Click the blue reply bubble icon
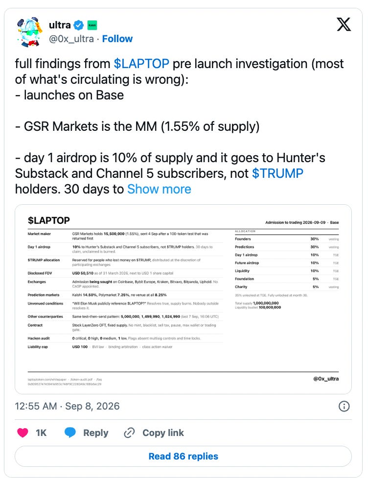Viewport: 368px width, 483px height. pyautogui.click(x=70, y=433)
